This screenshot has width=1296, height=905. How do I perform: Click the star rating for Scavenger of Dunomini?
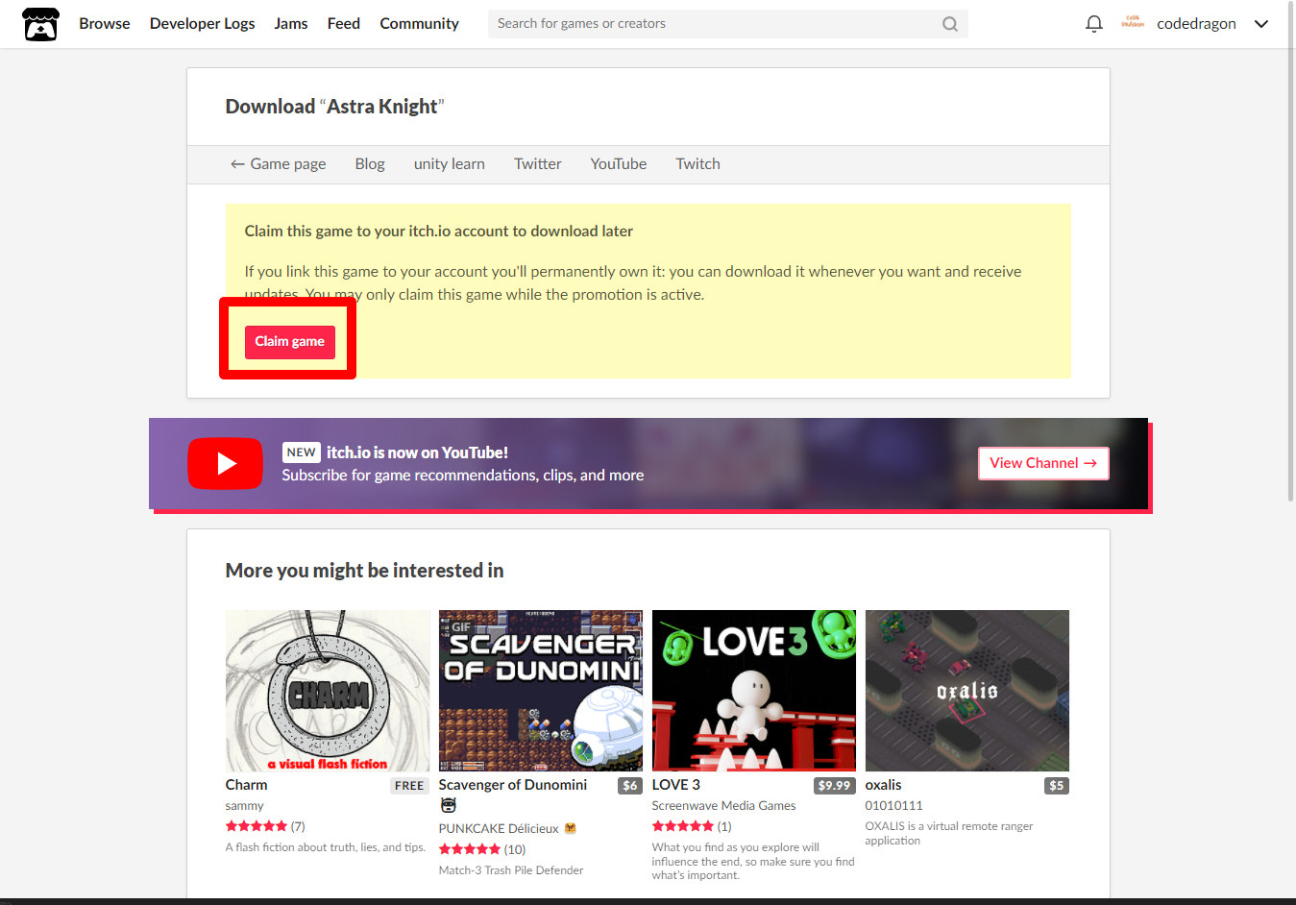470,849
